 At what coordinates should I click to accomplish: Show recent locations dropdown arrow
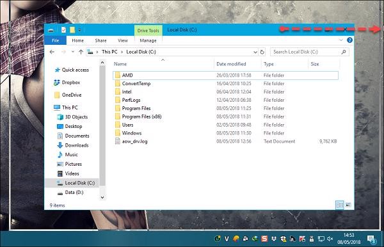(x=73, y=52)
